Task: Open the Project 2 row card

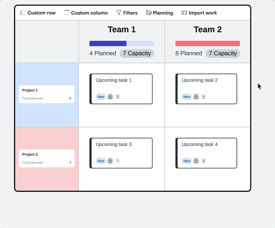Action: click(47, 158)
